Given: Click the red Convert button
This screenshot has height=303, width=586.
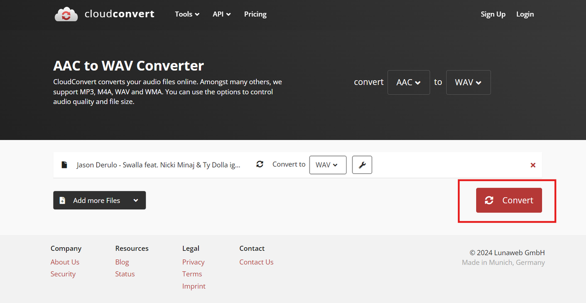Looking at the screenshot, I should [509, 200].
